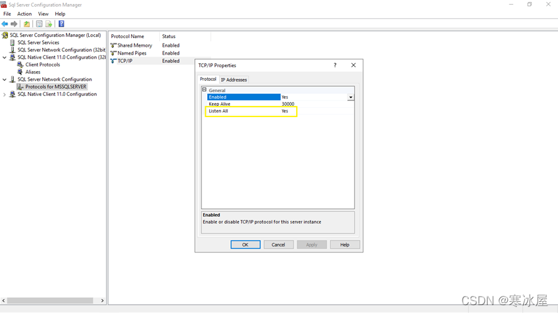Collapse the SQL Server Network Configuration node
This screenshot has height=313, width=558.
5,80
